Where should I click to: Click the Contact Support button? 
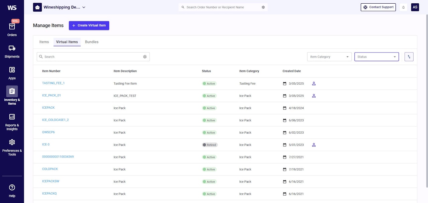click(378, 7)
